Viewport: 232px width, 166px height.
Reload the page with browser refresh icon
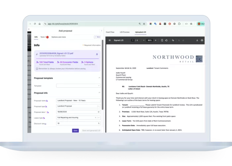(35, 24)
